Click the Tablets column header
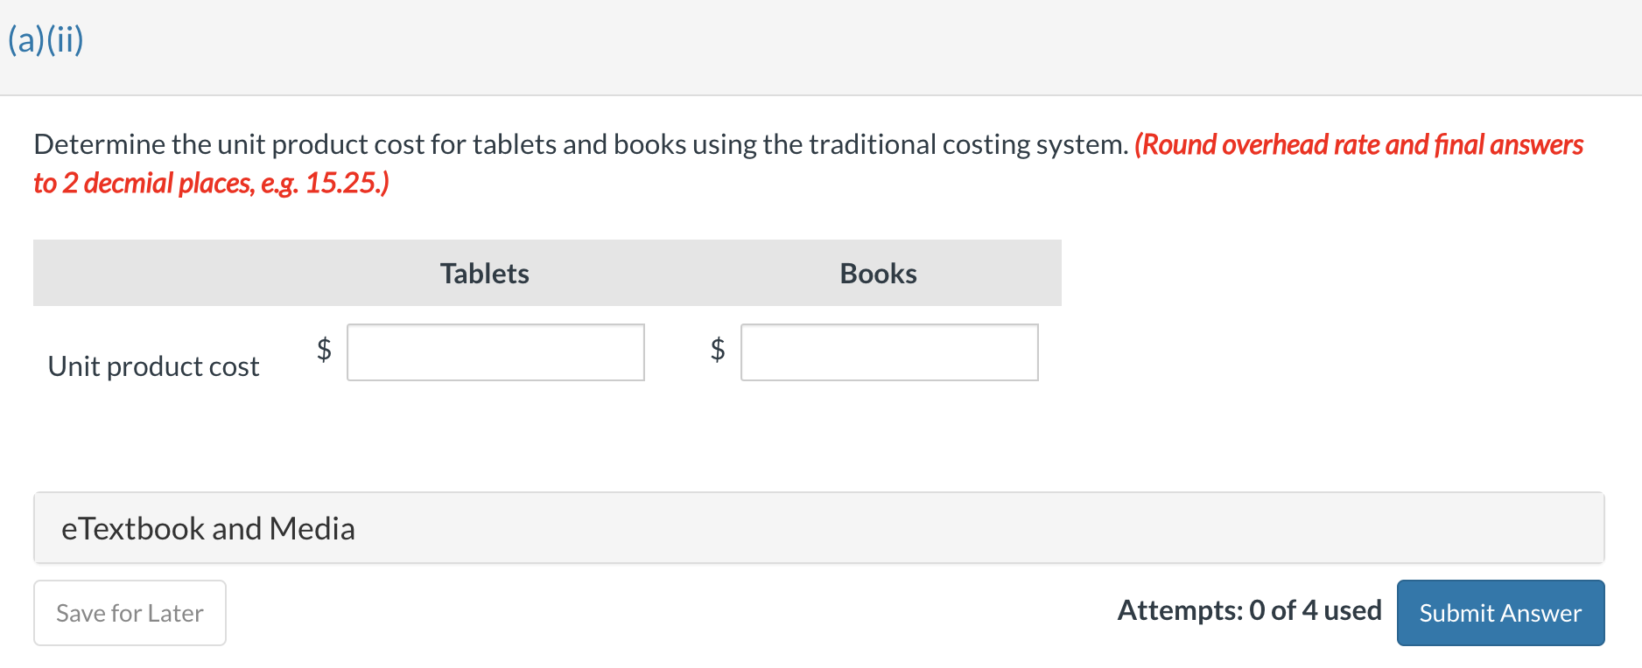Viewport: 1642px width, 668px height. (484, 273)
